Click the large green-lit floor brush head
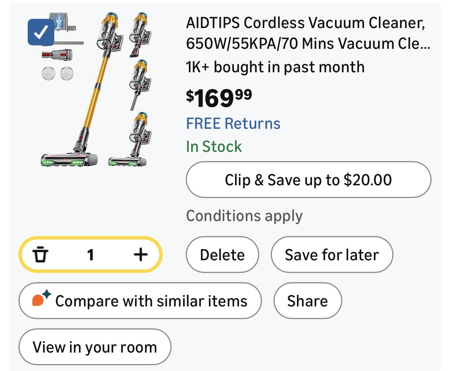 click(x=69, y=160)
